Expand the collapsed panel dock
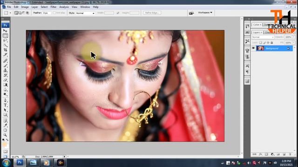Image resolution: width=298 pixels, height=167 pixels. tap(249, 19)
